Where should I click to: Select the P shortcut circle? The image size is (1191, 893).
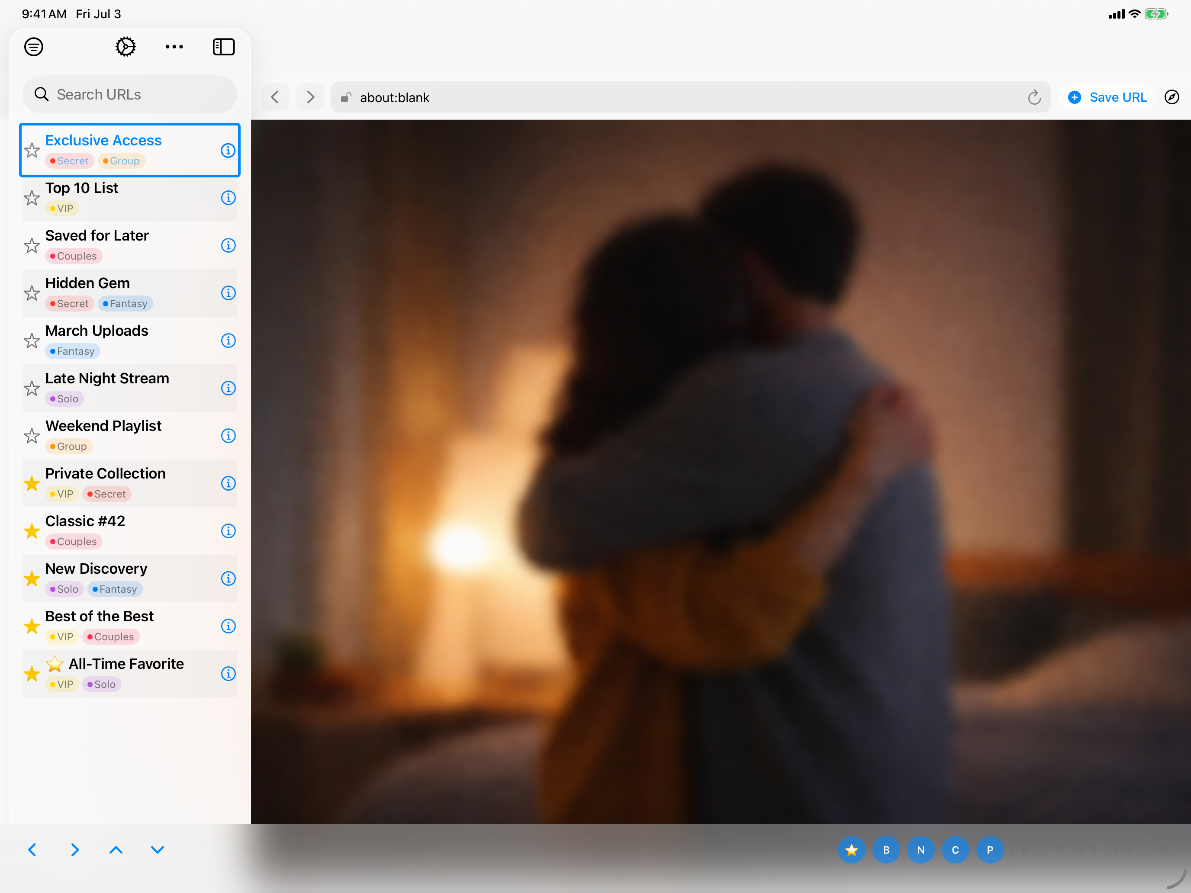pos(990,849)
